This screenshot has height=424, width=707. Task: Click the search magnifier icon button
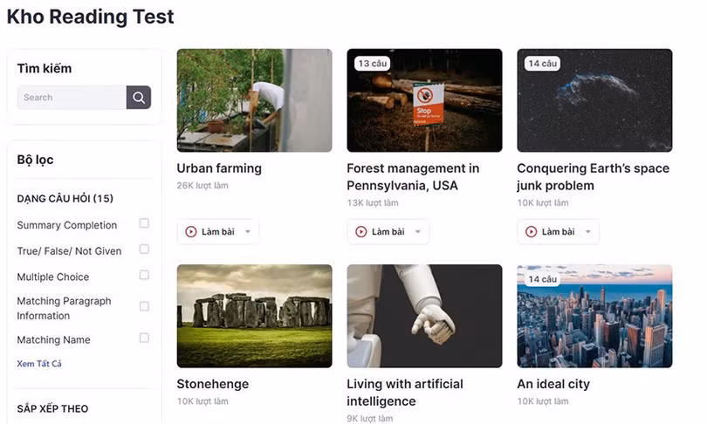tap(139, 97)
